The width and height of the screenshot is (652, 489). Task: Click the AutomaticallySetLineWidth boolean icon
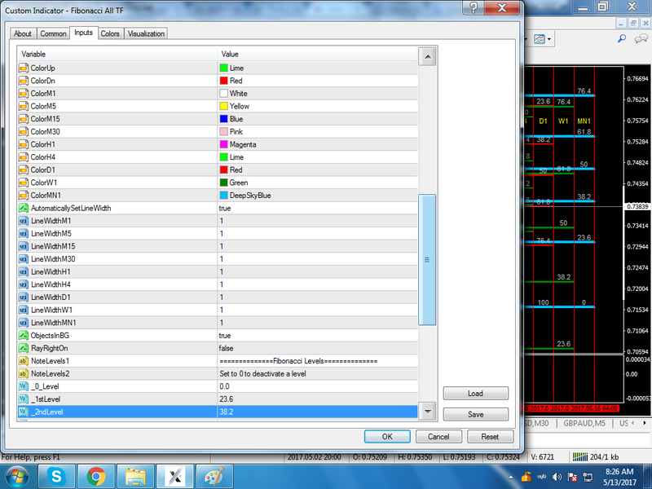[x=24, y=208]
